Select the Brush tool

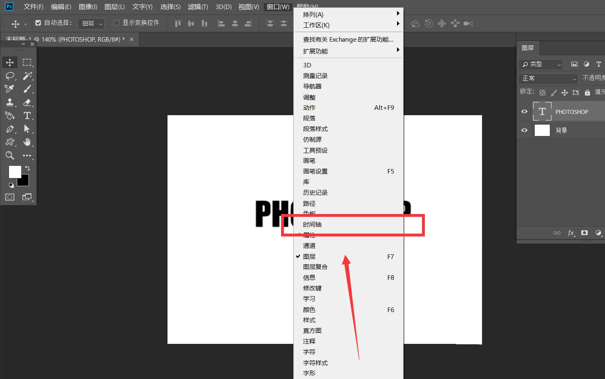pyautogui.click(x=27, y=89)
